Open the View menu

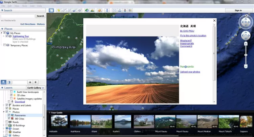pos(16,6)
